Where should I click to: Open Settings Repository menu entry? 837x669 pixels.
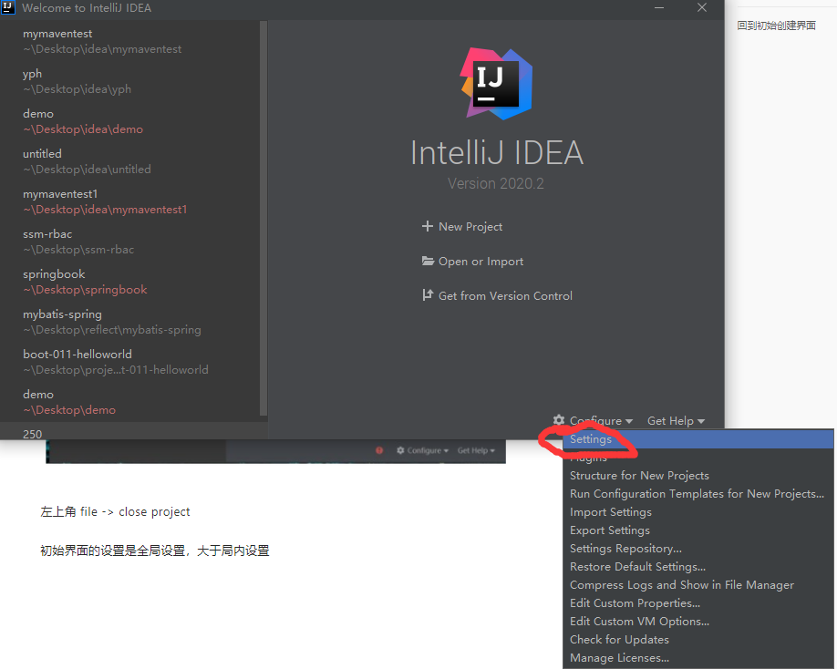(x=697, y=549)
